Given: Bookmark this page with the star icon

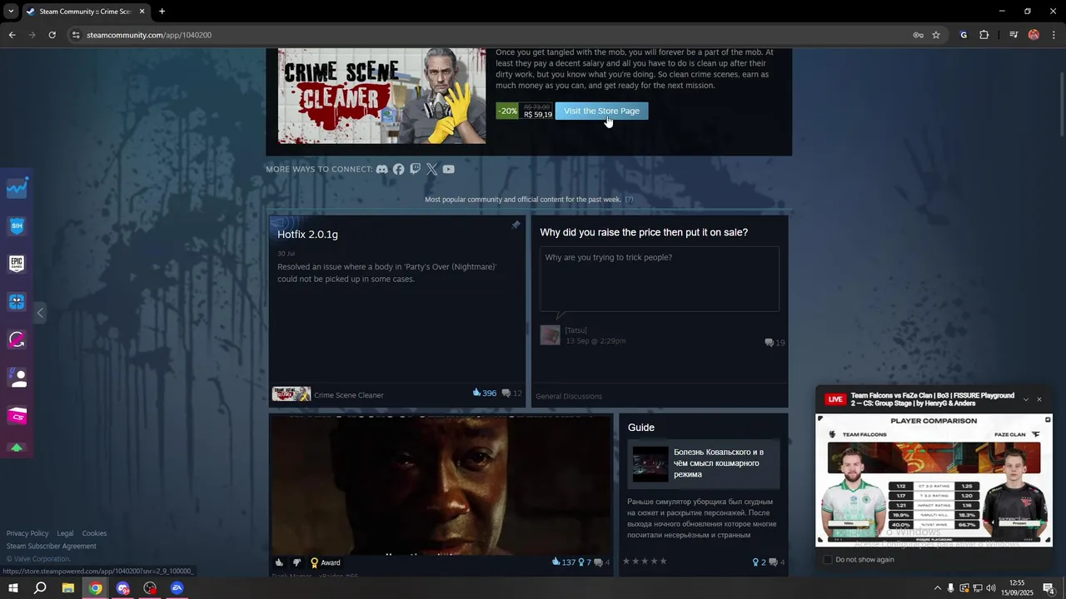Looking at the screenshot, I should point(936,35).
